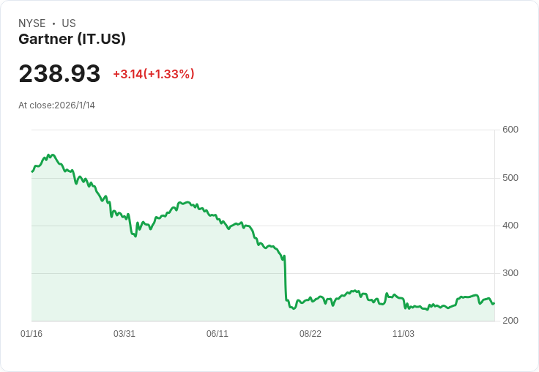
Task: Click the +3.14(+1.33%) price change
Action: pos(153,74)
